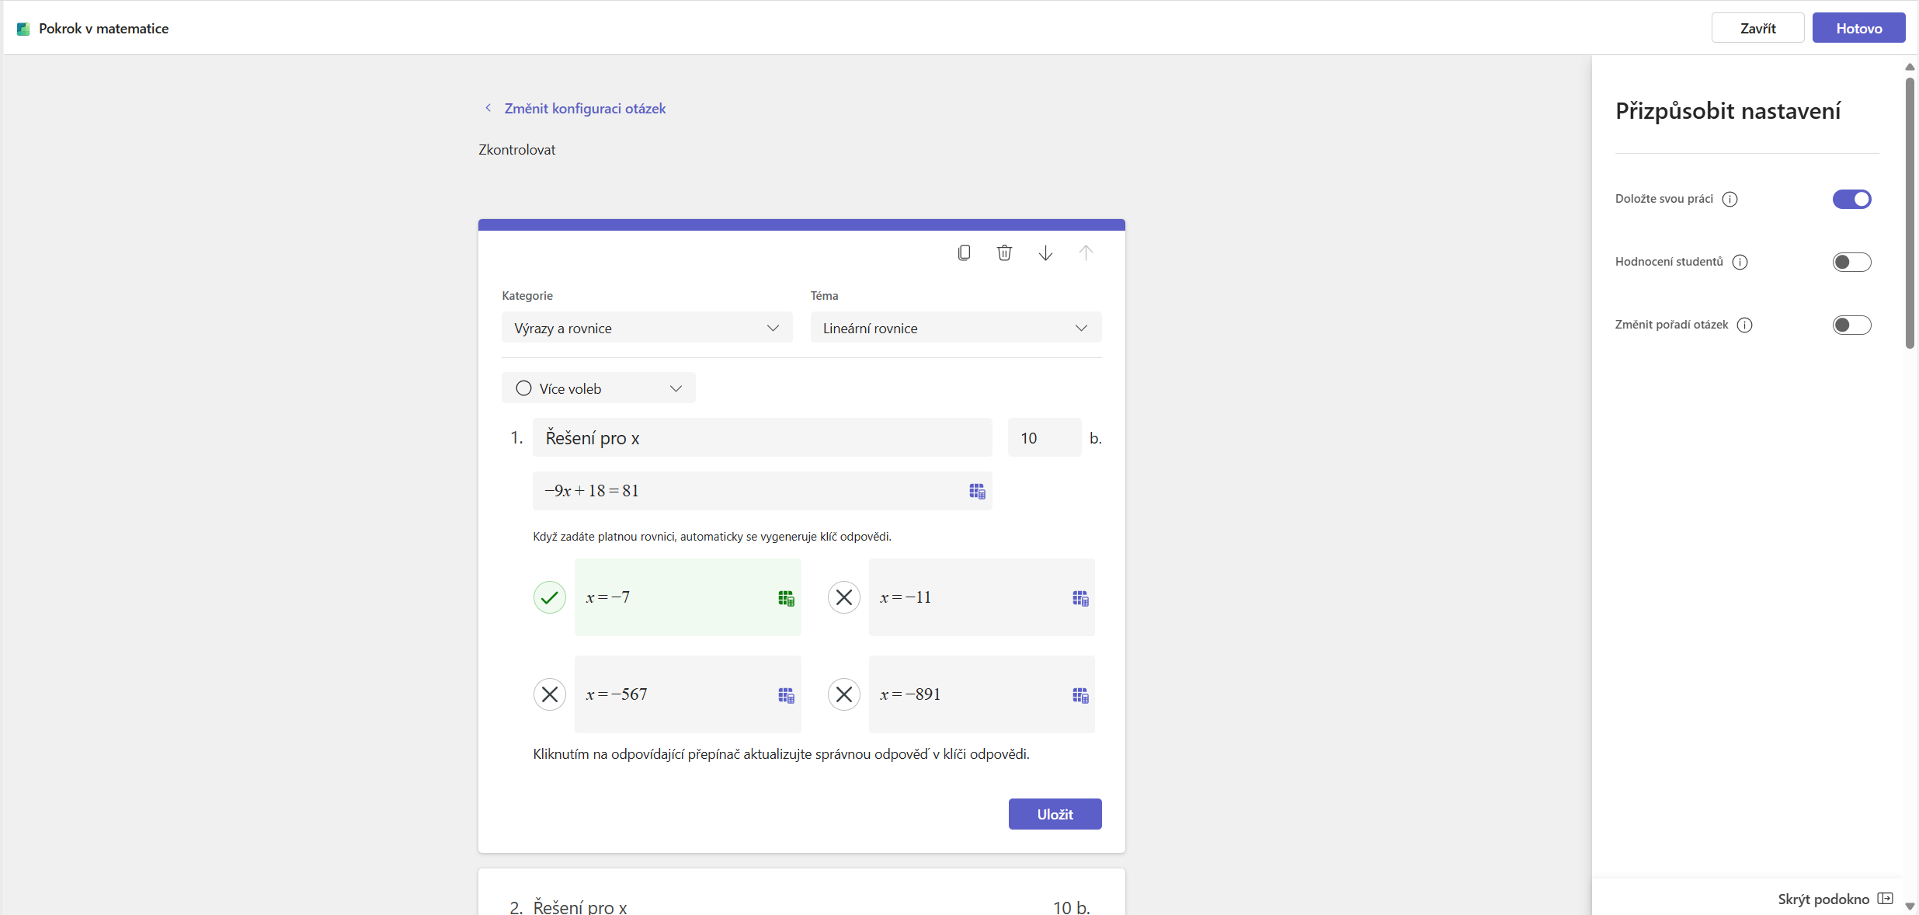1919x915 pixels.
Task: Click the Uložit button
Action: pos(1055,814)
